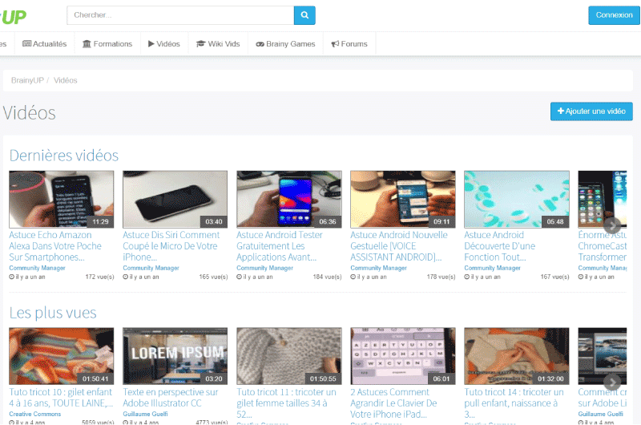Viewport: 641px width, 425px height.
Task: Click title Tuto tricot 14 : tricoter un pull enfant
Action: point(514,403)
